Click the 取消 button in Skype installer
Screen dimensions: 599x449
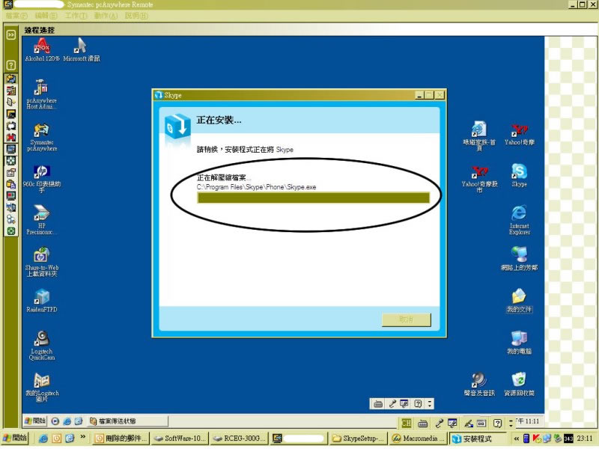(x=406, y=320)
